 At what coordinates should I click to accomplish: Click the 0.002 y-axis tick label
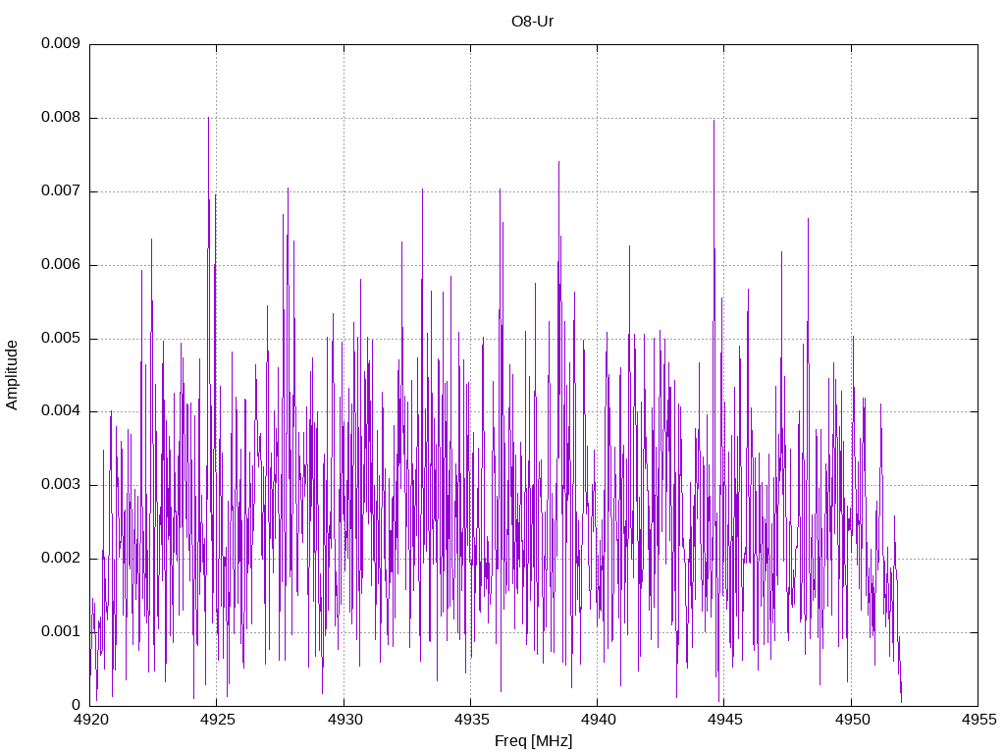tap(61, 558)
